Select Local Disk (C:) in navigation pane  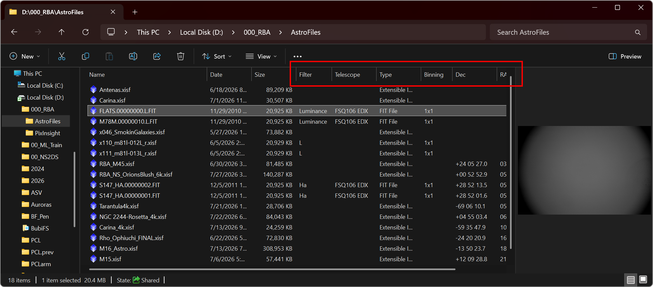coord(45,85)
